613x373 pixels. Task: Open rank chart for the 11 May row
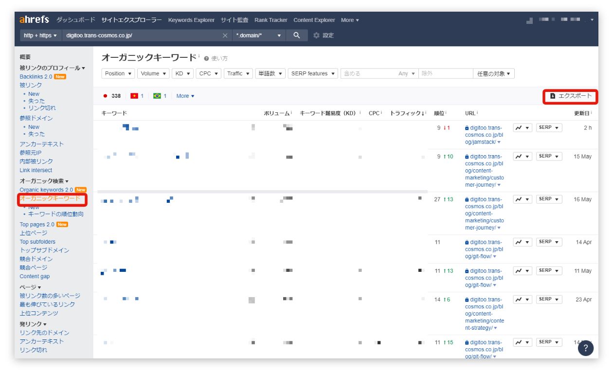523,271
